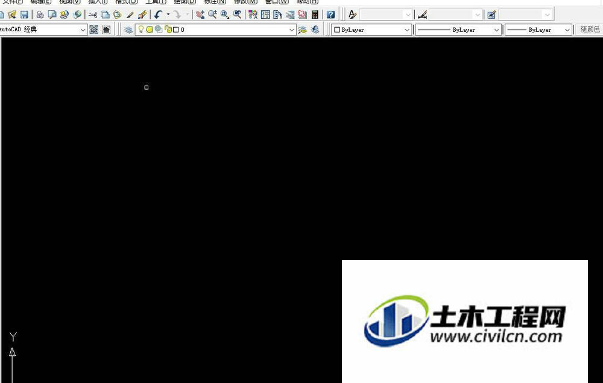Open the ByLayer lineweight dropdown
The width and height of the screenshot is (603, 383).
(x=567, y=30)
